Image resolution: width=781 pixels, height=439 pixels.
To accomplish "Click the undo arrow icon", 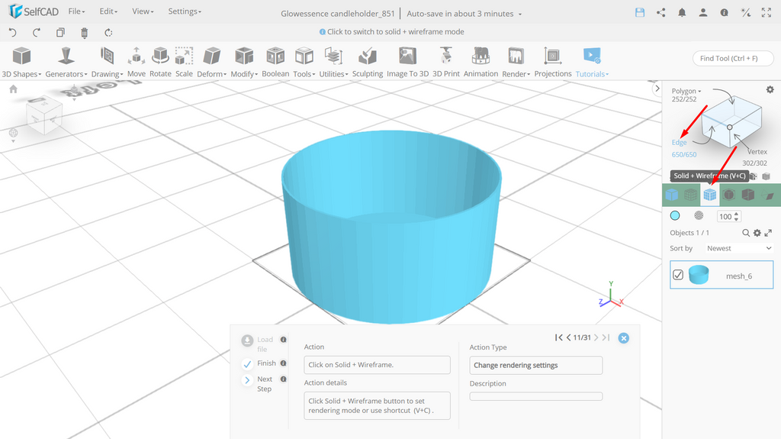I will (13, 33).
